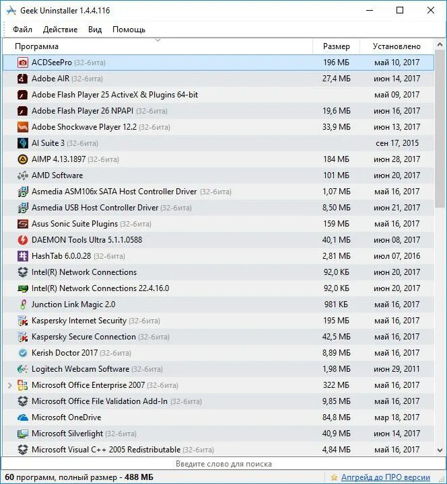447x484 pixels.
Task: Click the Asus Sonic Suite Plugins icon
Action: [23, 224]
